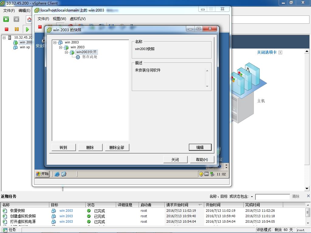Viewport: 311px width, 233px height.
Task: Click the VMware Tools vm tray icon
Action: pyautogui.click(x=207, y=174)
